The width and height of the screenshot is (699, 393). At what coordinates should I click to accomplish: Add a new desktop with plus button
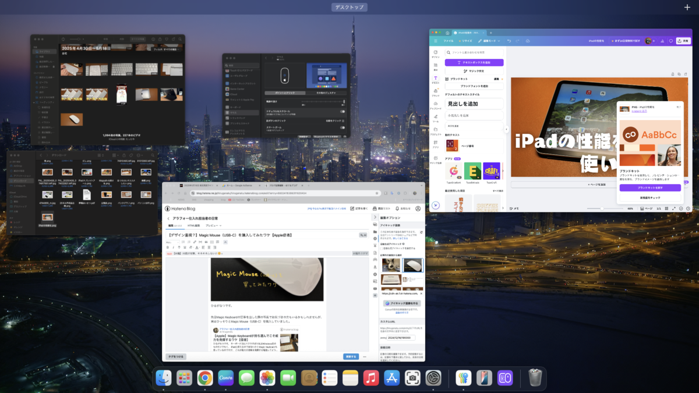coord(687,8)
